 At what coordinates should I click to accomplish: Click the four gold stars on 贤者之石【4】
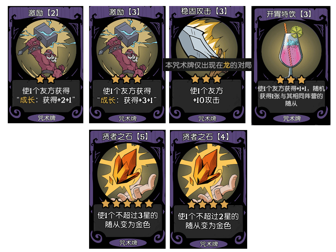[208, 204]
